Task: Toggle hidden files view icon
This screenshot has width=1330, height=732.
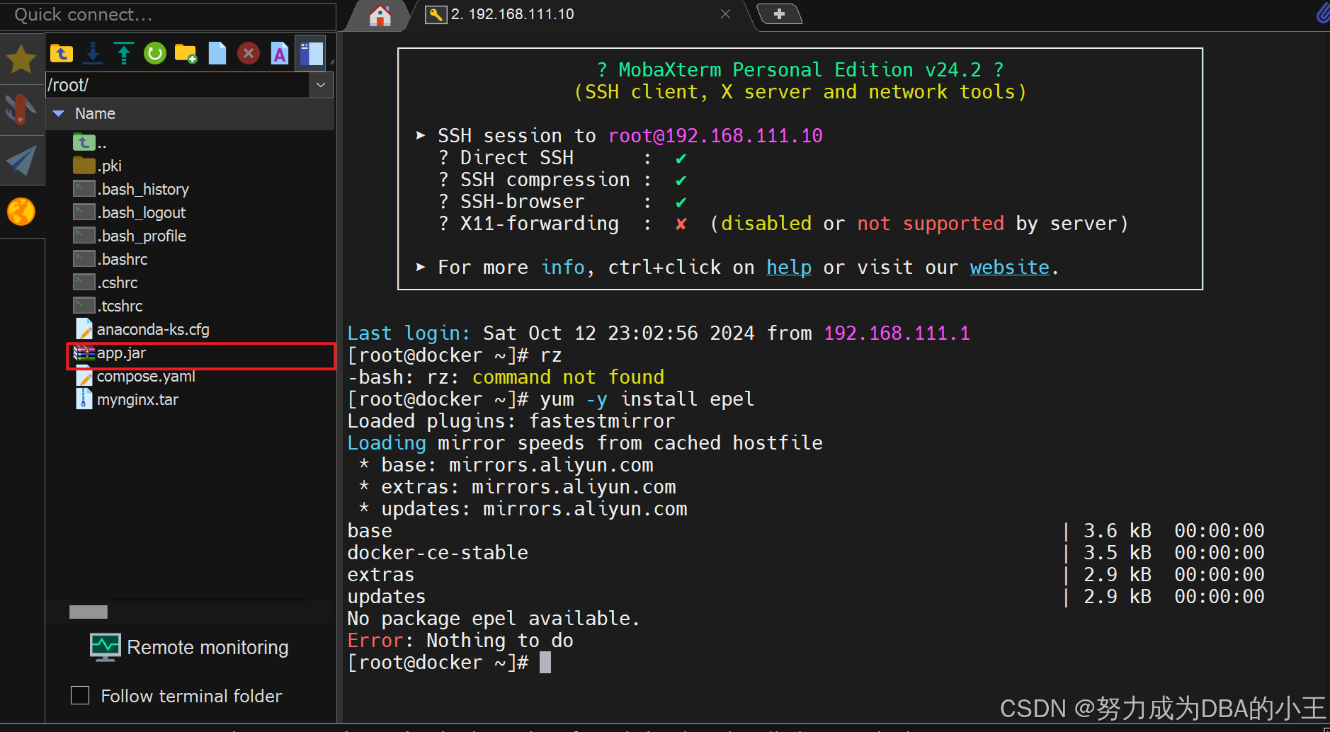Action: pos(310,53)
